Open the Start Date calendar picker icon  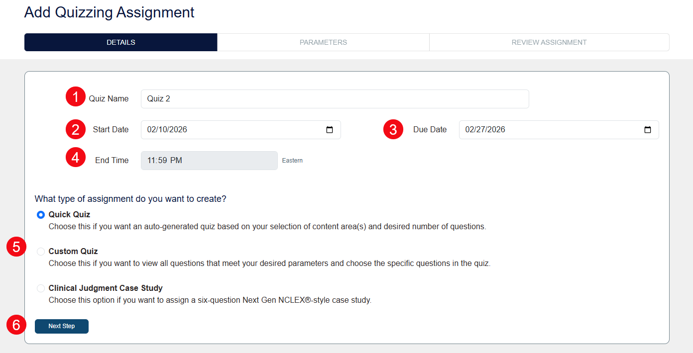click(330, 129)
